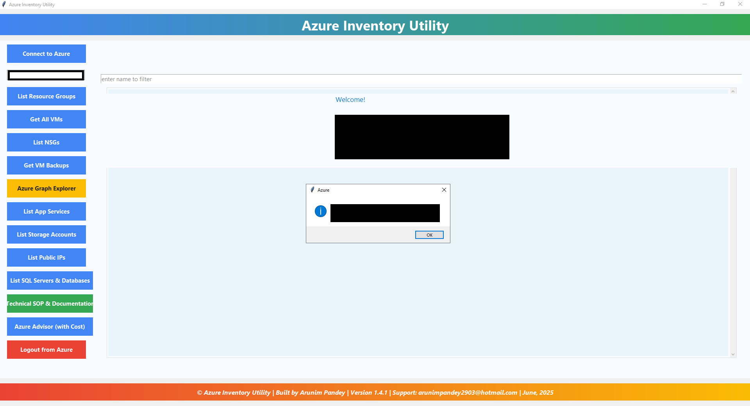Click scrollbar up arrow near Welcome
This screenshot has height=406, width=750.
[x=733, y=91]
